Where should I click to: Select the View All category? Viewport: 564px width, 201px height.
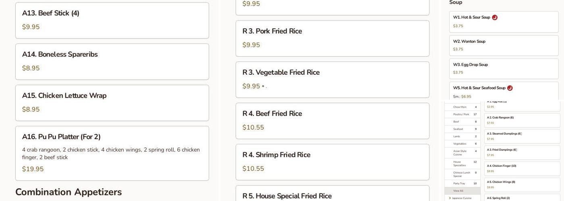[462, 191]
